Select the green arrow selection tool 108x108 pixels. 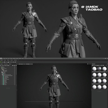pos(1,62)
